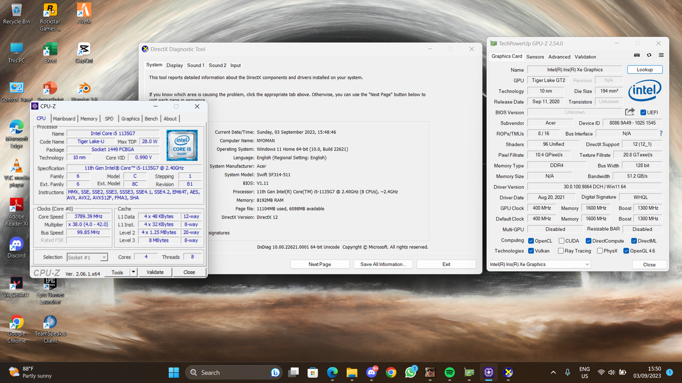682x383 pixels.
Task: Click the GPU-Z refresh icon
Action: point(649,55)
